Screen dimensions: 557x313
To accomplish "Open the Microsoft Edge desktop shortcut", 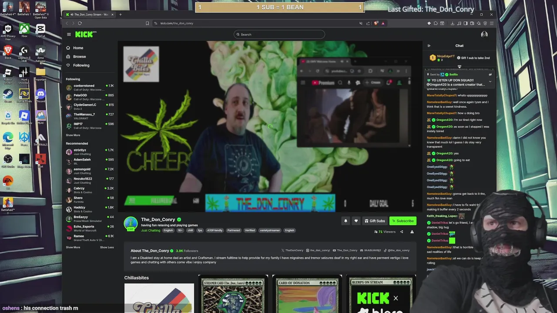I will click(x=8, y=140).
